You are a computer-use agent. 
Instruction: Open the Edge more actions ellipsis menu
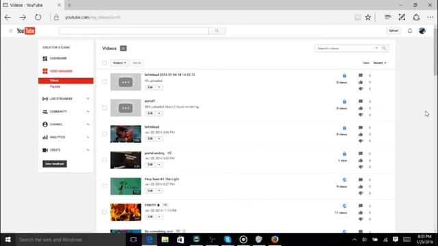pyautogui.click(x=430, y=17)
